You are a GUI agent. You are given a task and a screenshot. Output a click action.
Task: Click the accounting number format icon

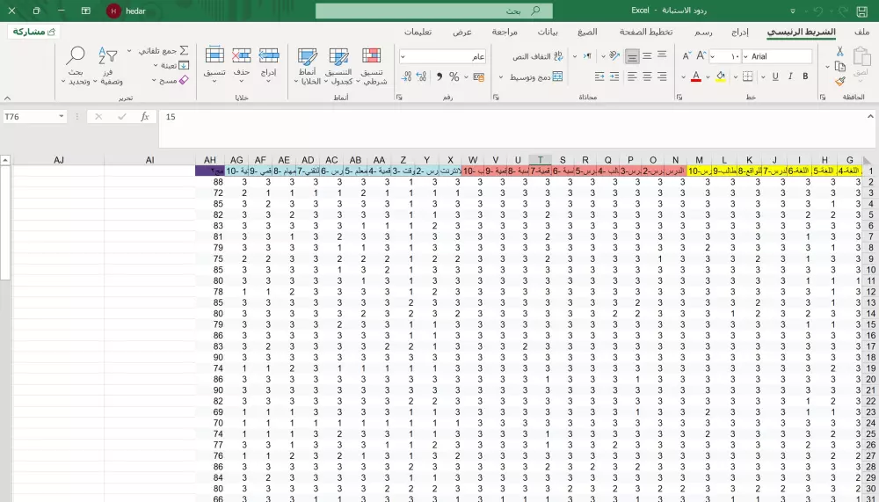[x=479, y=76]
